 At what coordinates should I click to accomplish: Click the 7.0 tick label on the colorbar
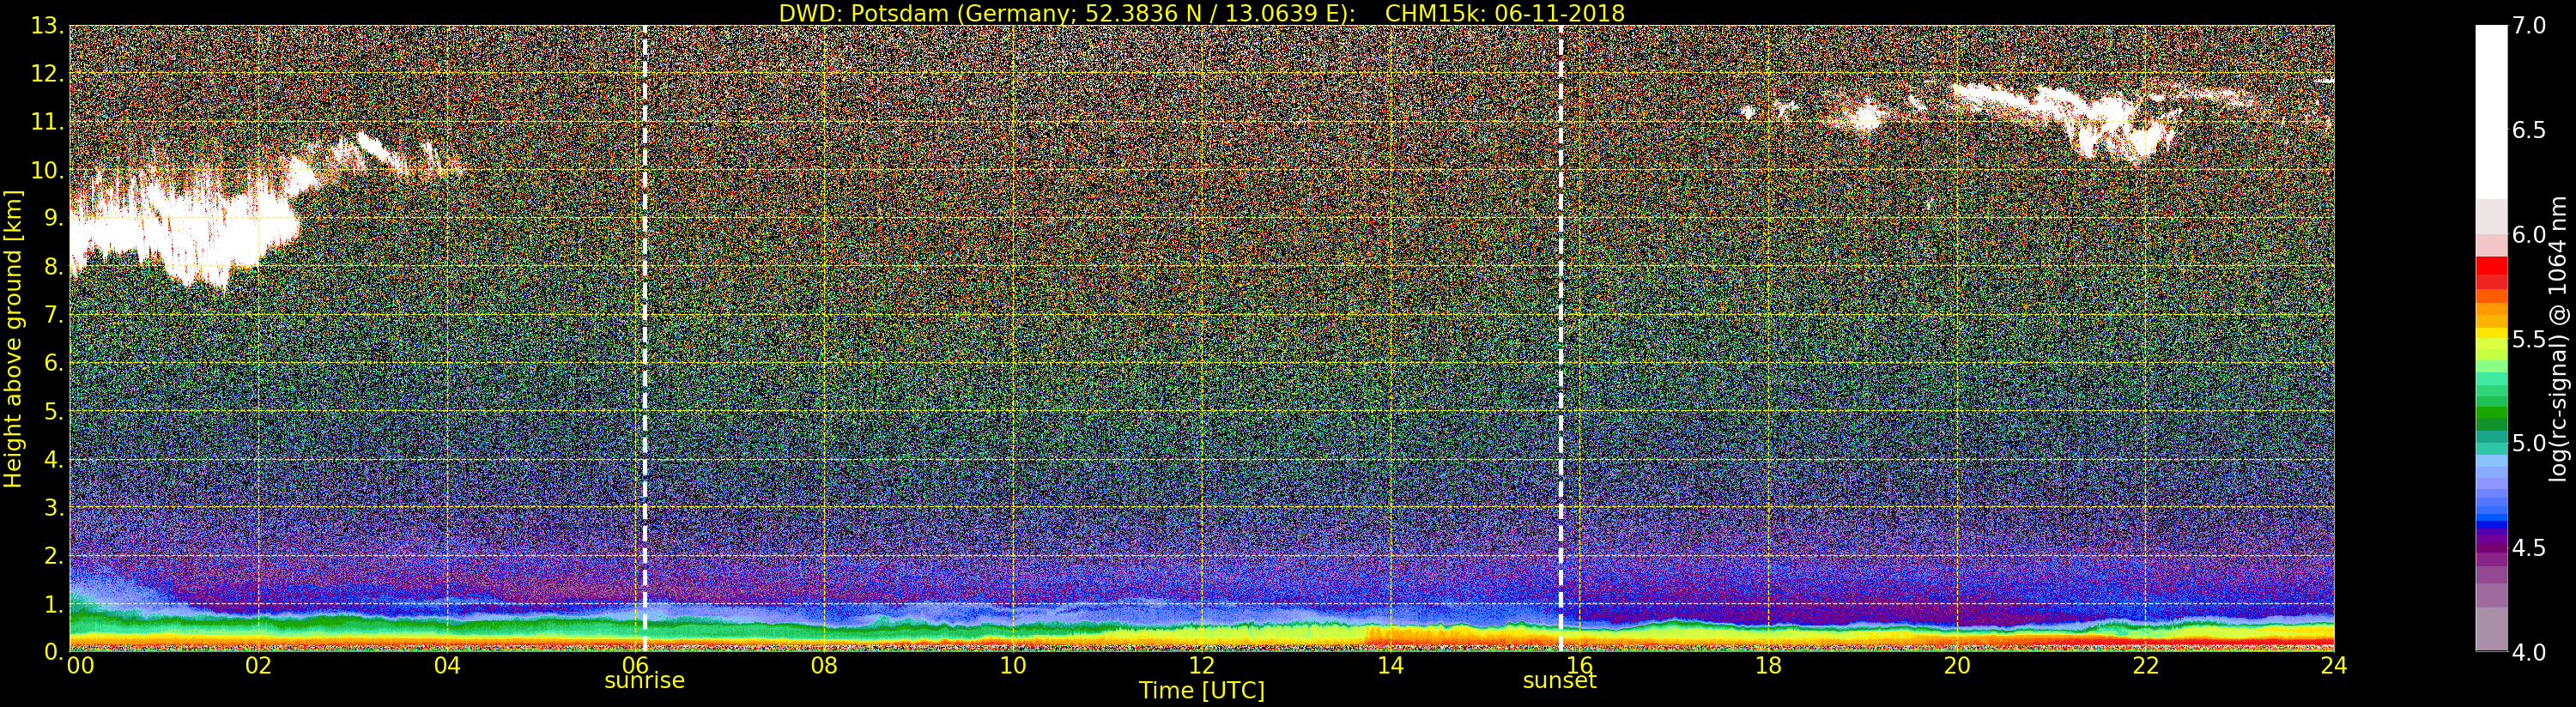click(2529, 25)
